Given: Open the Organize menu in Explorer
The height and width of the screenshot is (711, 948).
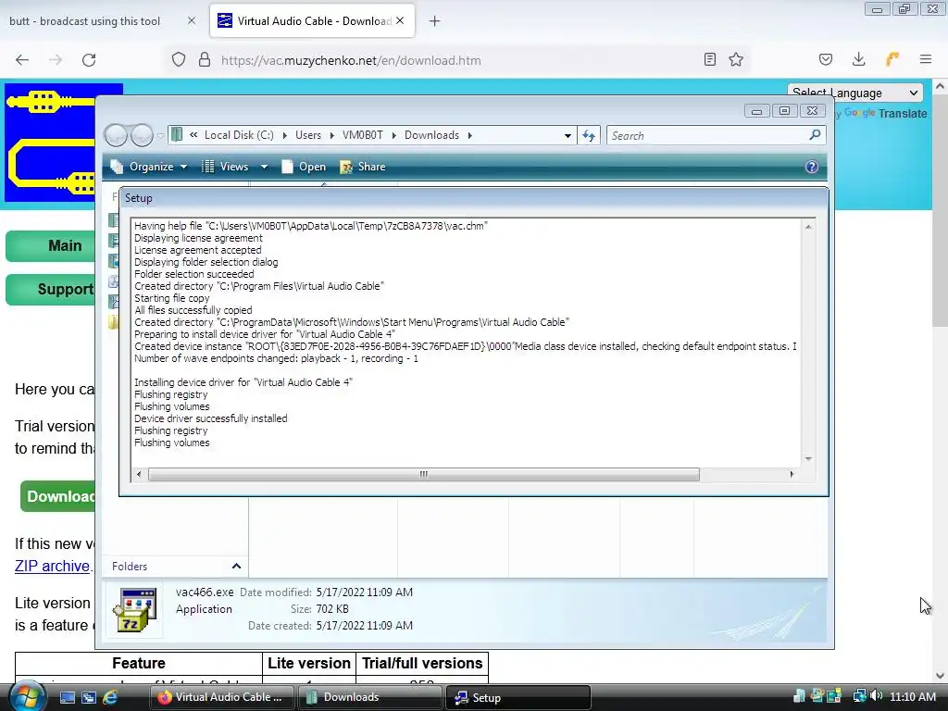Looking at the screenshot, I should (x=150, y=167).
